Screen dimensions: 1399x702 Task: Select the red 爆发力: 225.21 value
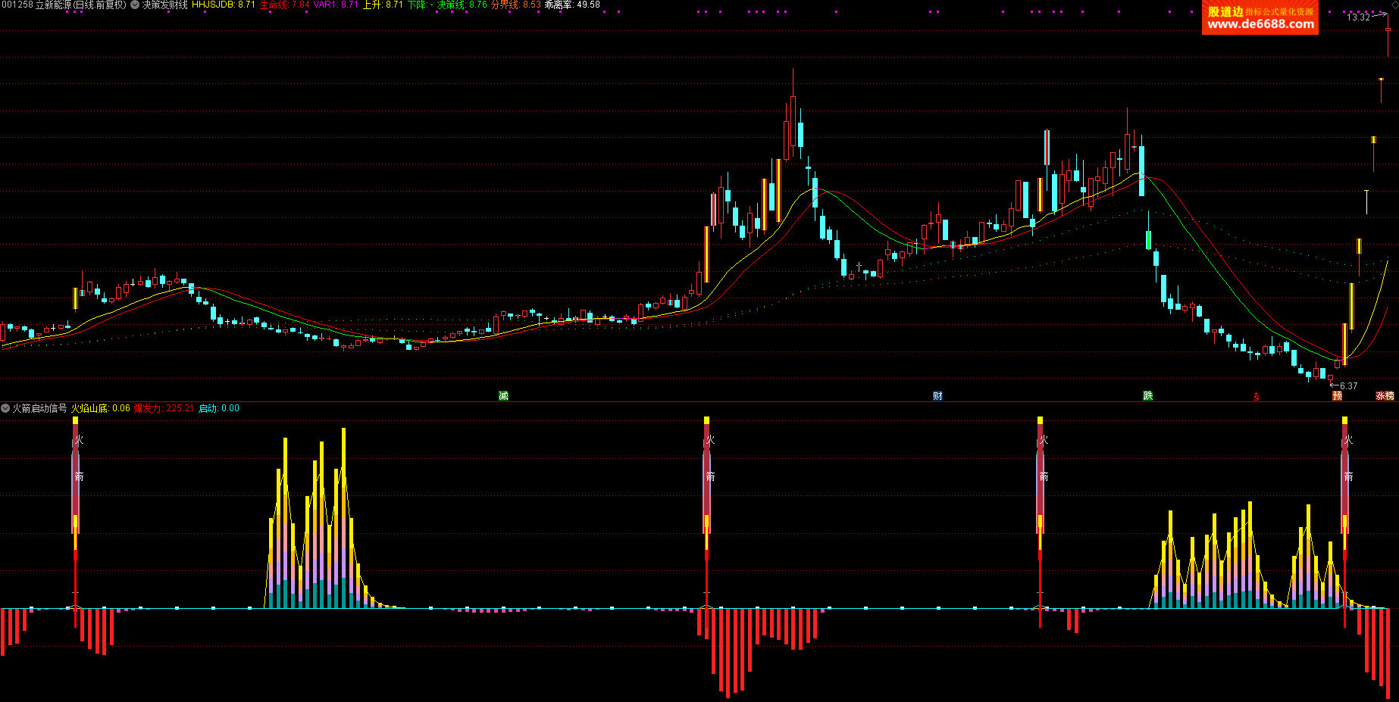point(164,408)
